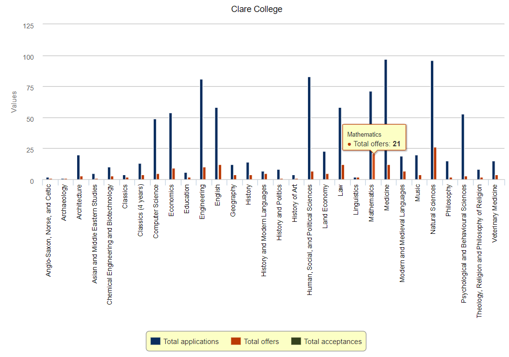
Task: Click the Land Economy applications bar
Action: (324, 166)
